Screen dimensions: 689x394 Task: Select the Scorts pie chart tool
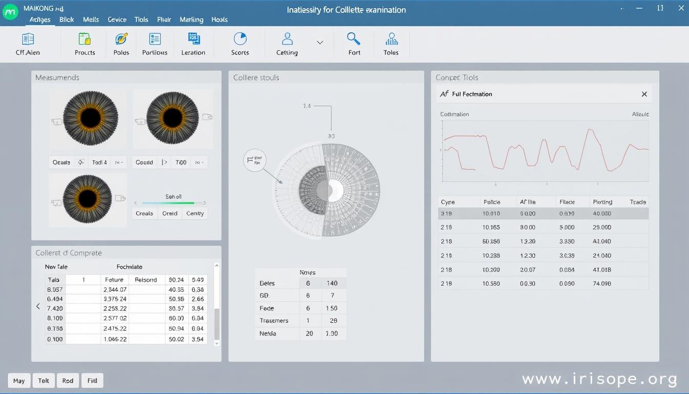click(239, 44)
